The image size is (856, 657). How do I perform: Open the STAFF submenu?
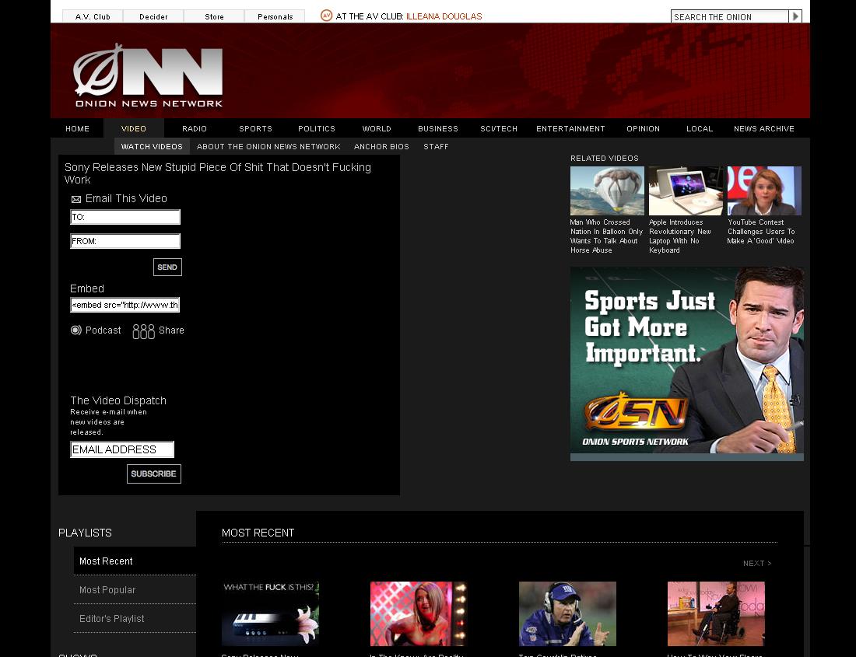click(x=436, y=147)
